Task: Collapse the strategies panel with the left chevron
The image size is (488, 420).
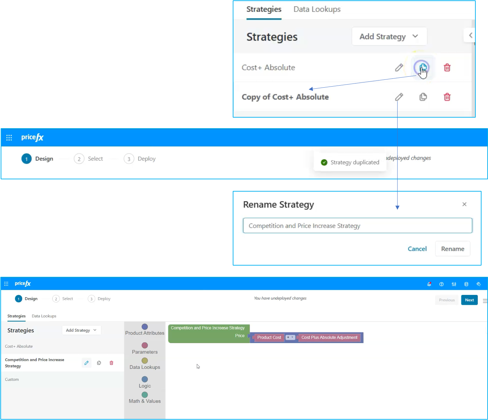Action: point(470,35)
